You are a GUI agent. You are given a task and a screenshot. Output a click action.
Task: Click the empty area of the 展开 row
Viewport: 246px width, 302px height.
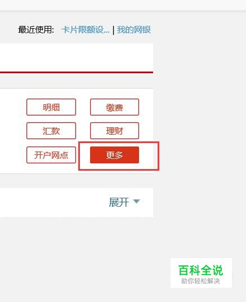tap(54, 202)
